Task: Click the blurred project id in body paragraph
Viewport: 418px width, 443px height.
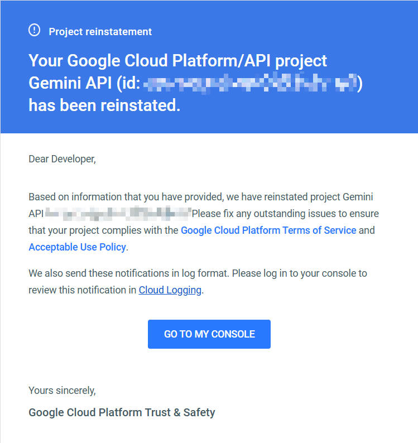Action: pyautogui.click(x=118, y=214)
